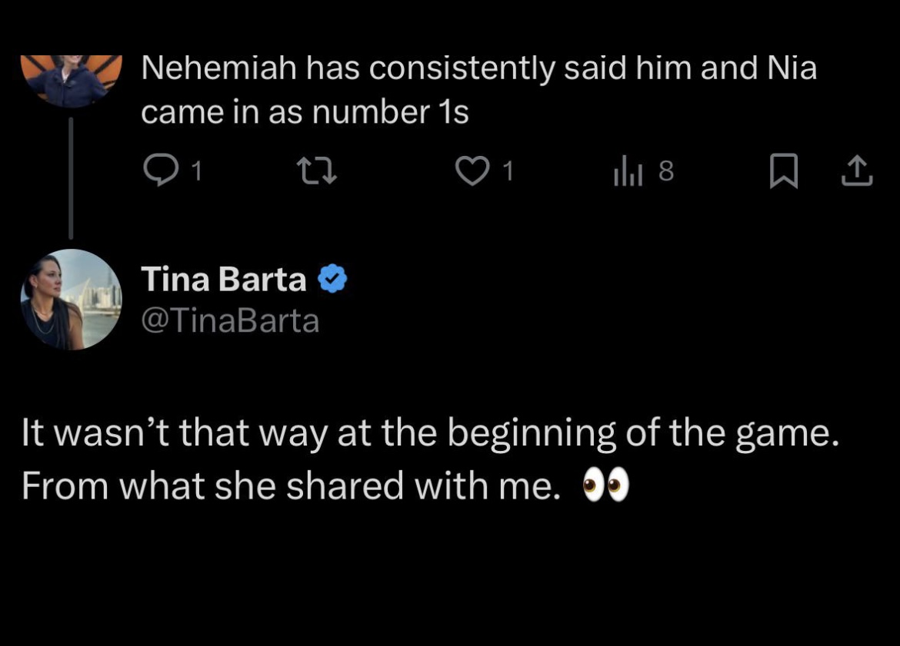Click the blue verified checkmark badge
This screenshot has height=646, width=900.
[332, 279]
